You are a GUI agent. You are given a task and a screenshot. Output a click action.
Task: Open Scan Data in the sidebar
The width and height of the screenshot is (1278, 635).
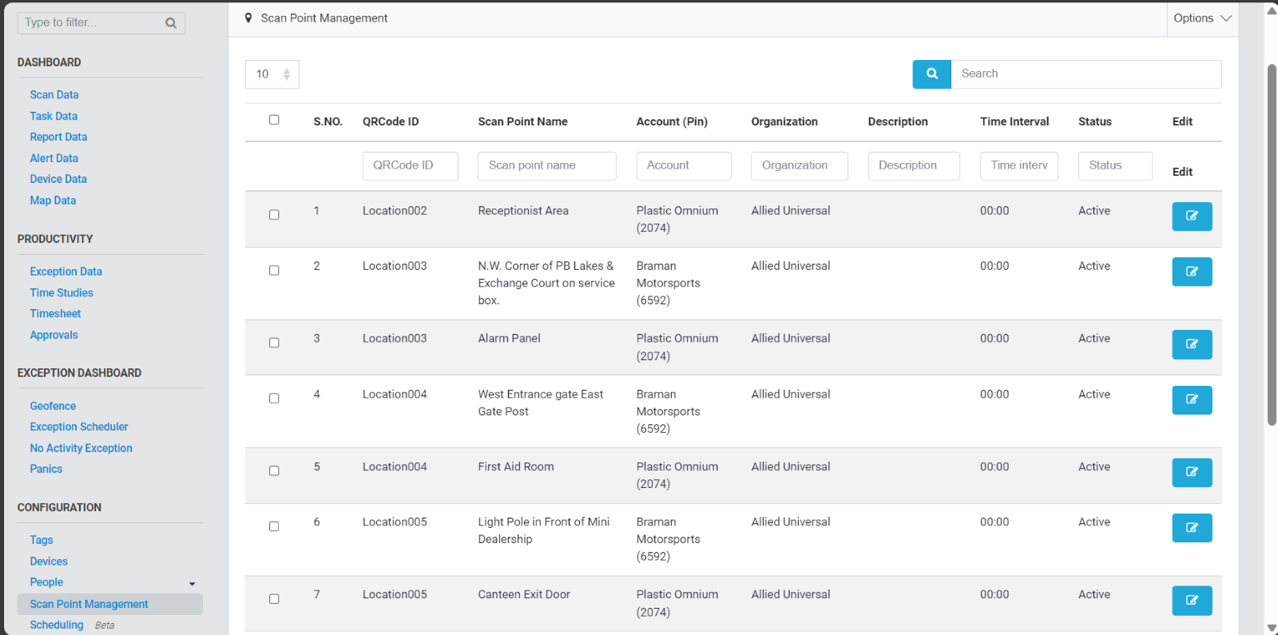point(54,95)
